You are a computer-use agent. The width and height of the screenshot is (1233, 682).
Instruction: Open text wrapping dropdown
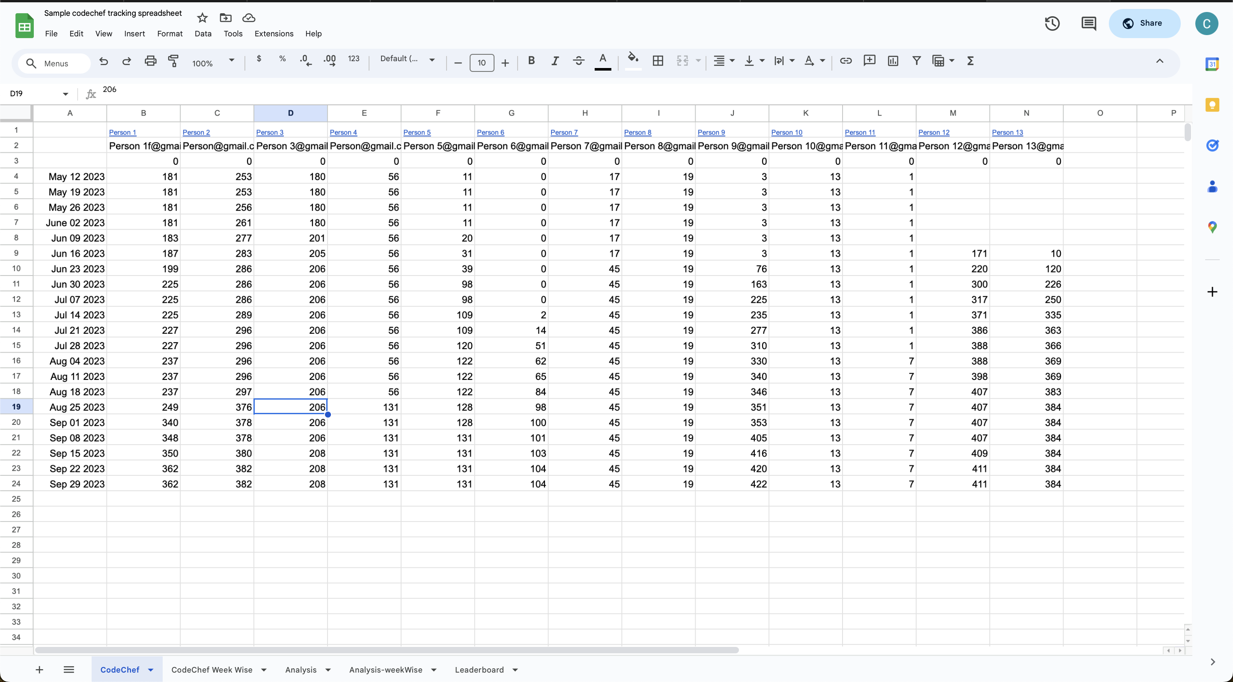pyautogui.click(x=784, y=61)
